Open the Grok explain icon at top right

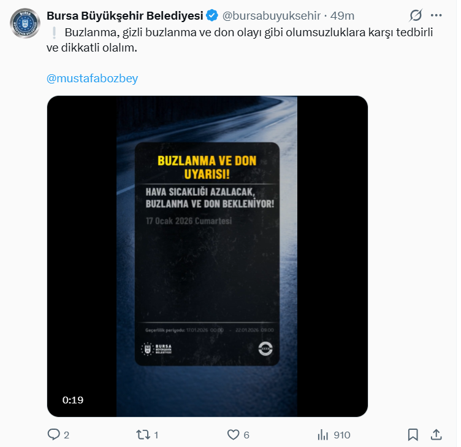[416, 15]
